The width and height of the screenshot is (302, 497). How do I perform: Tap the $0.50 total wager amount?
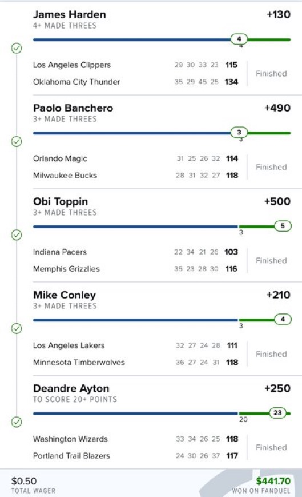tap(24, 481)
